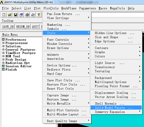Click the Report Generator toolbar icon
Image resolution: width=144 pixels, height=127 pixels.
pyautogui.click(x=33, y=15)
